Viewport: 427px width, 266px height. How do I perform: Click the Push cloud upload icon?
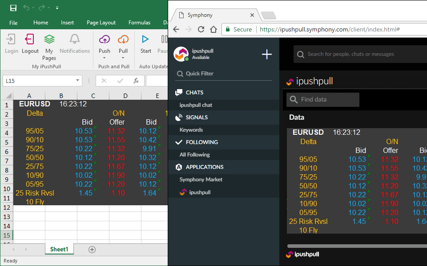click(104, 39)
